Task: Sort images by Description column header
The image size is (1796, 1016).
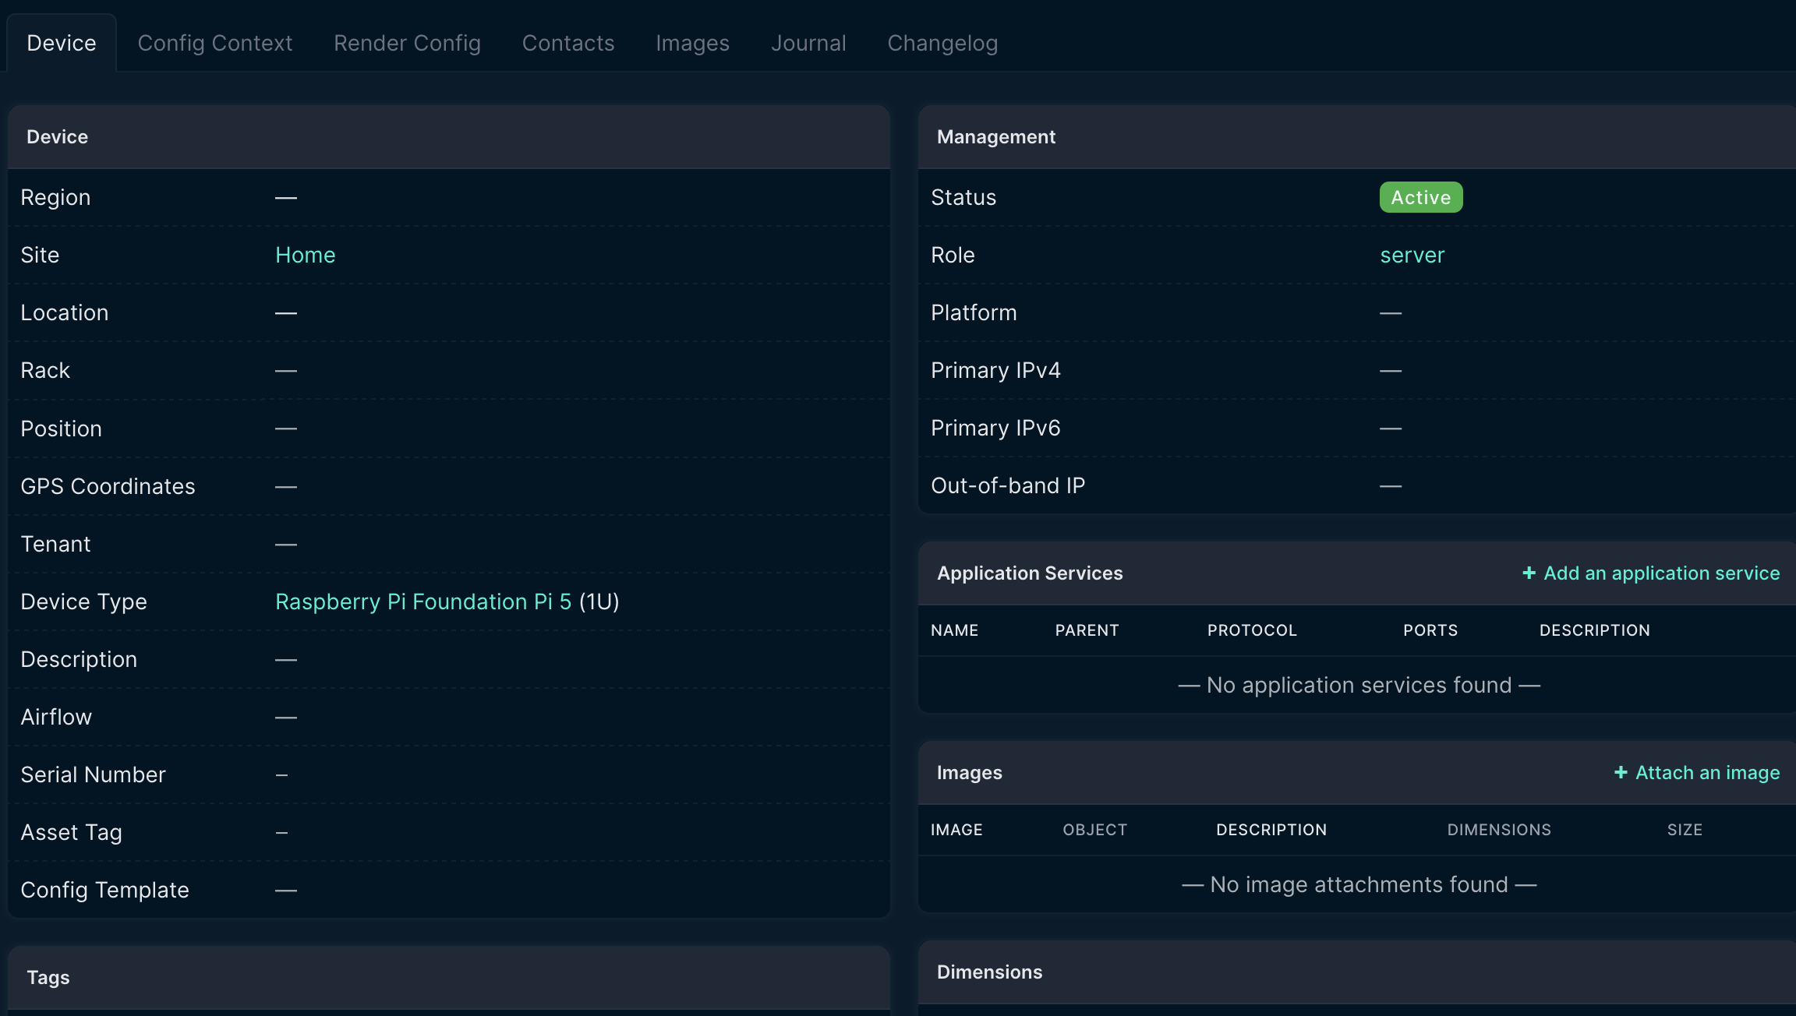Action: pos(1271,830)
